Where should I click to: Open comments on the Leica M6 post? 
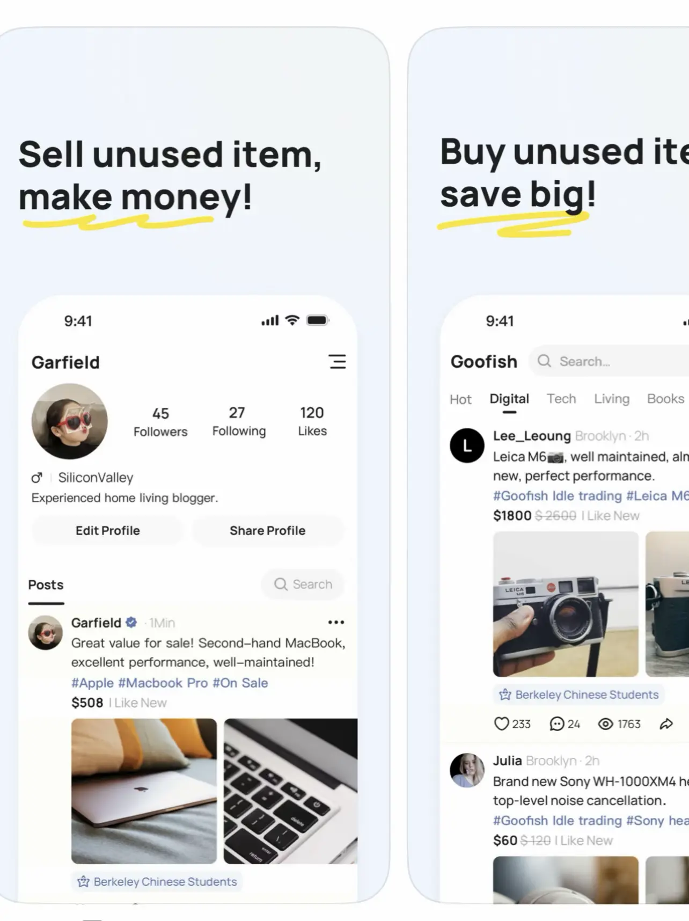coord(557,724)
